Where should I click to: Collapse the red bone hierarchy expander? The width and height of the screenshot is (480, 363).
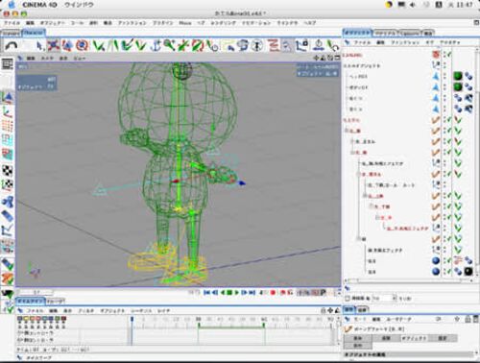tap(347, 131)
